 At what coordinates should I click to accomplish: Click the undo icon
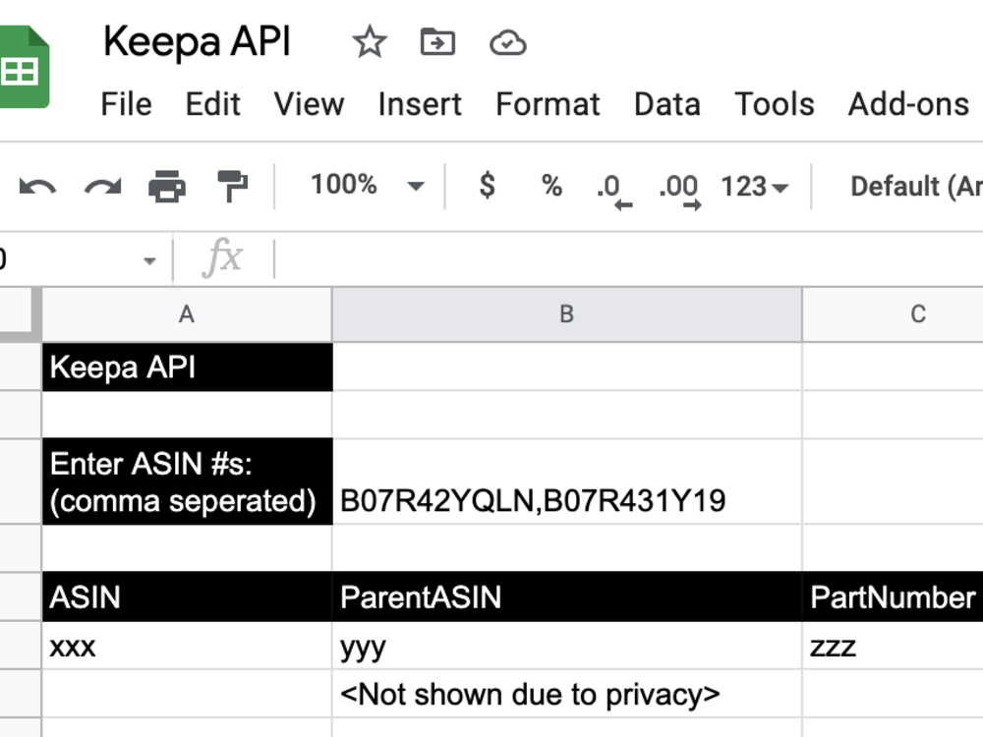pyautogui.click(x=38, y=187)
